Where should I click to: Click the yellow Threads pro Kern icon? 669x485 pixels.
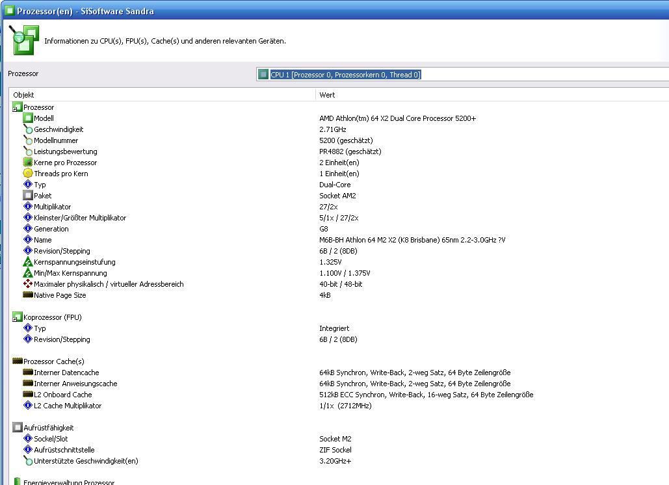point(28,173)
